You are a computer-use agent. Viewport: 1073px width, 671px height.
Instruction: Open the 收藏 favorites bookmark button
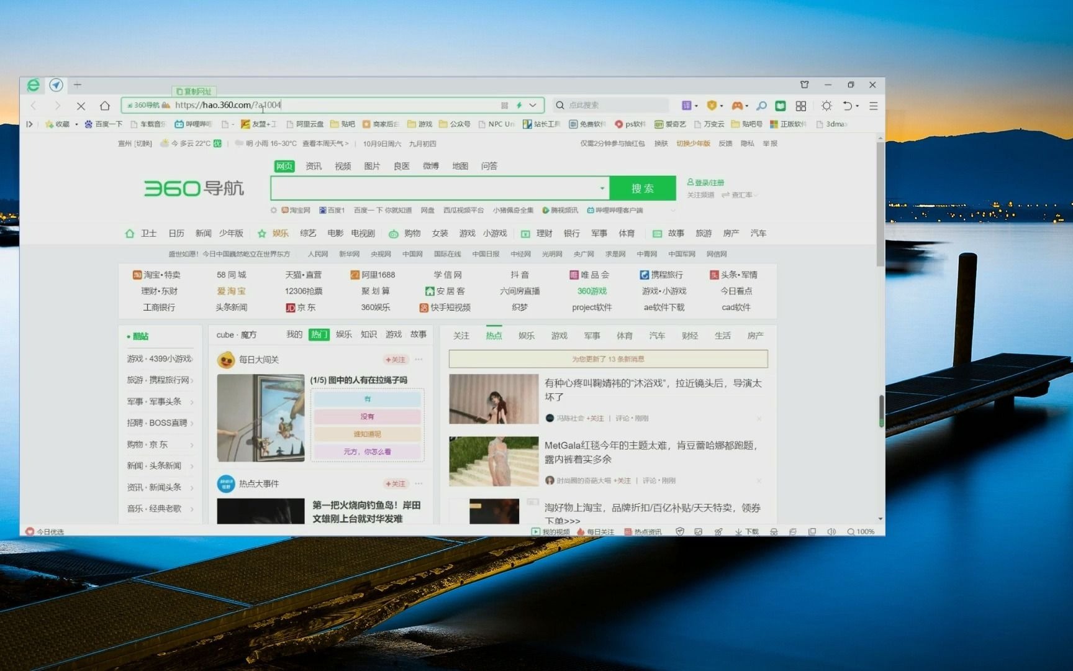58,124
